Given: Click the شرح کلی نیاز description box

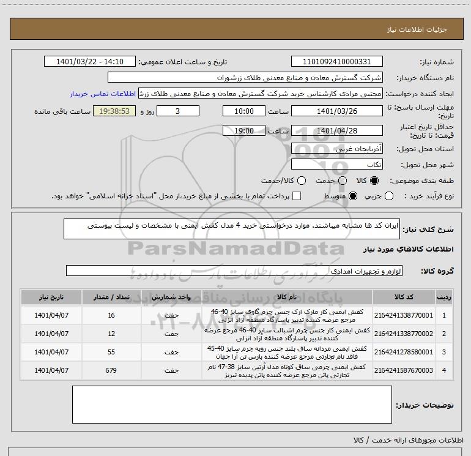Looking at the screenshot, I should coord(232,229).
